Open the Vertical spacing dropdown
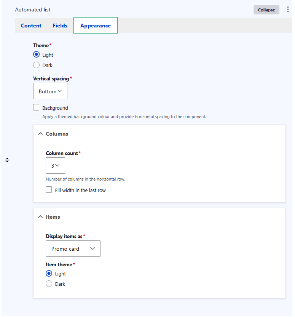The height and width of the screenshot is (317, 295). point(50,91)
